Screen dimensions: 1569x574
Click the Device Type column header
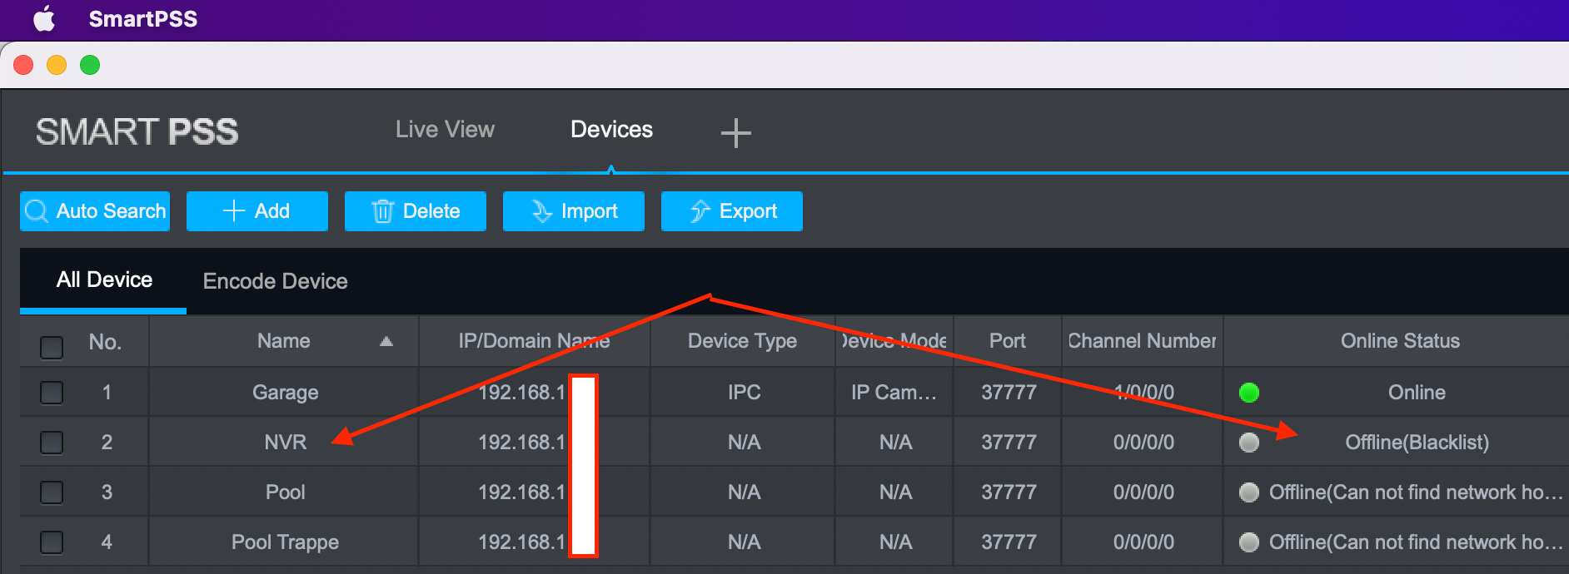point(742,341)
